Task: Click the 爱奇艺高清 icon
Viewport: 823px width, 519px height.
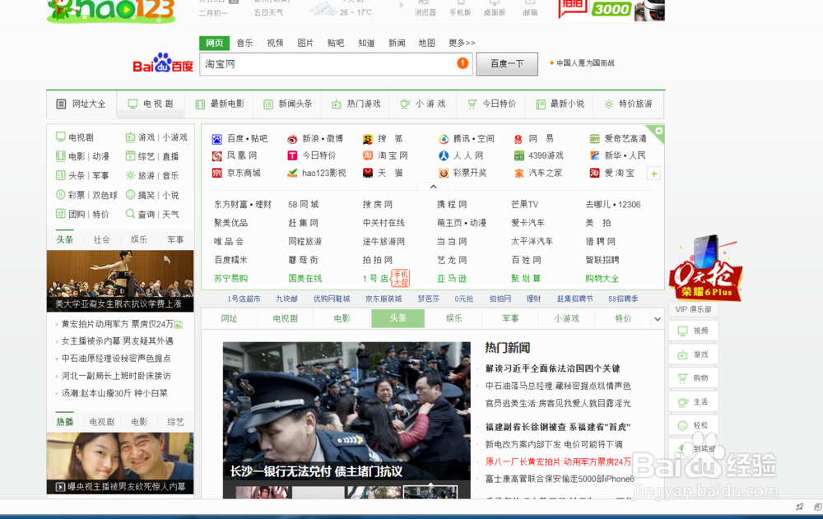Action: tap(595, 139)
